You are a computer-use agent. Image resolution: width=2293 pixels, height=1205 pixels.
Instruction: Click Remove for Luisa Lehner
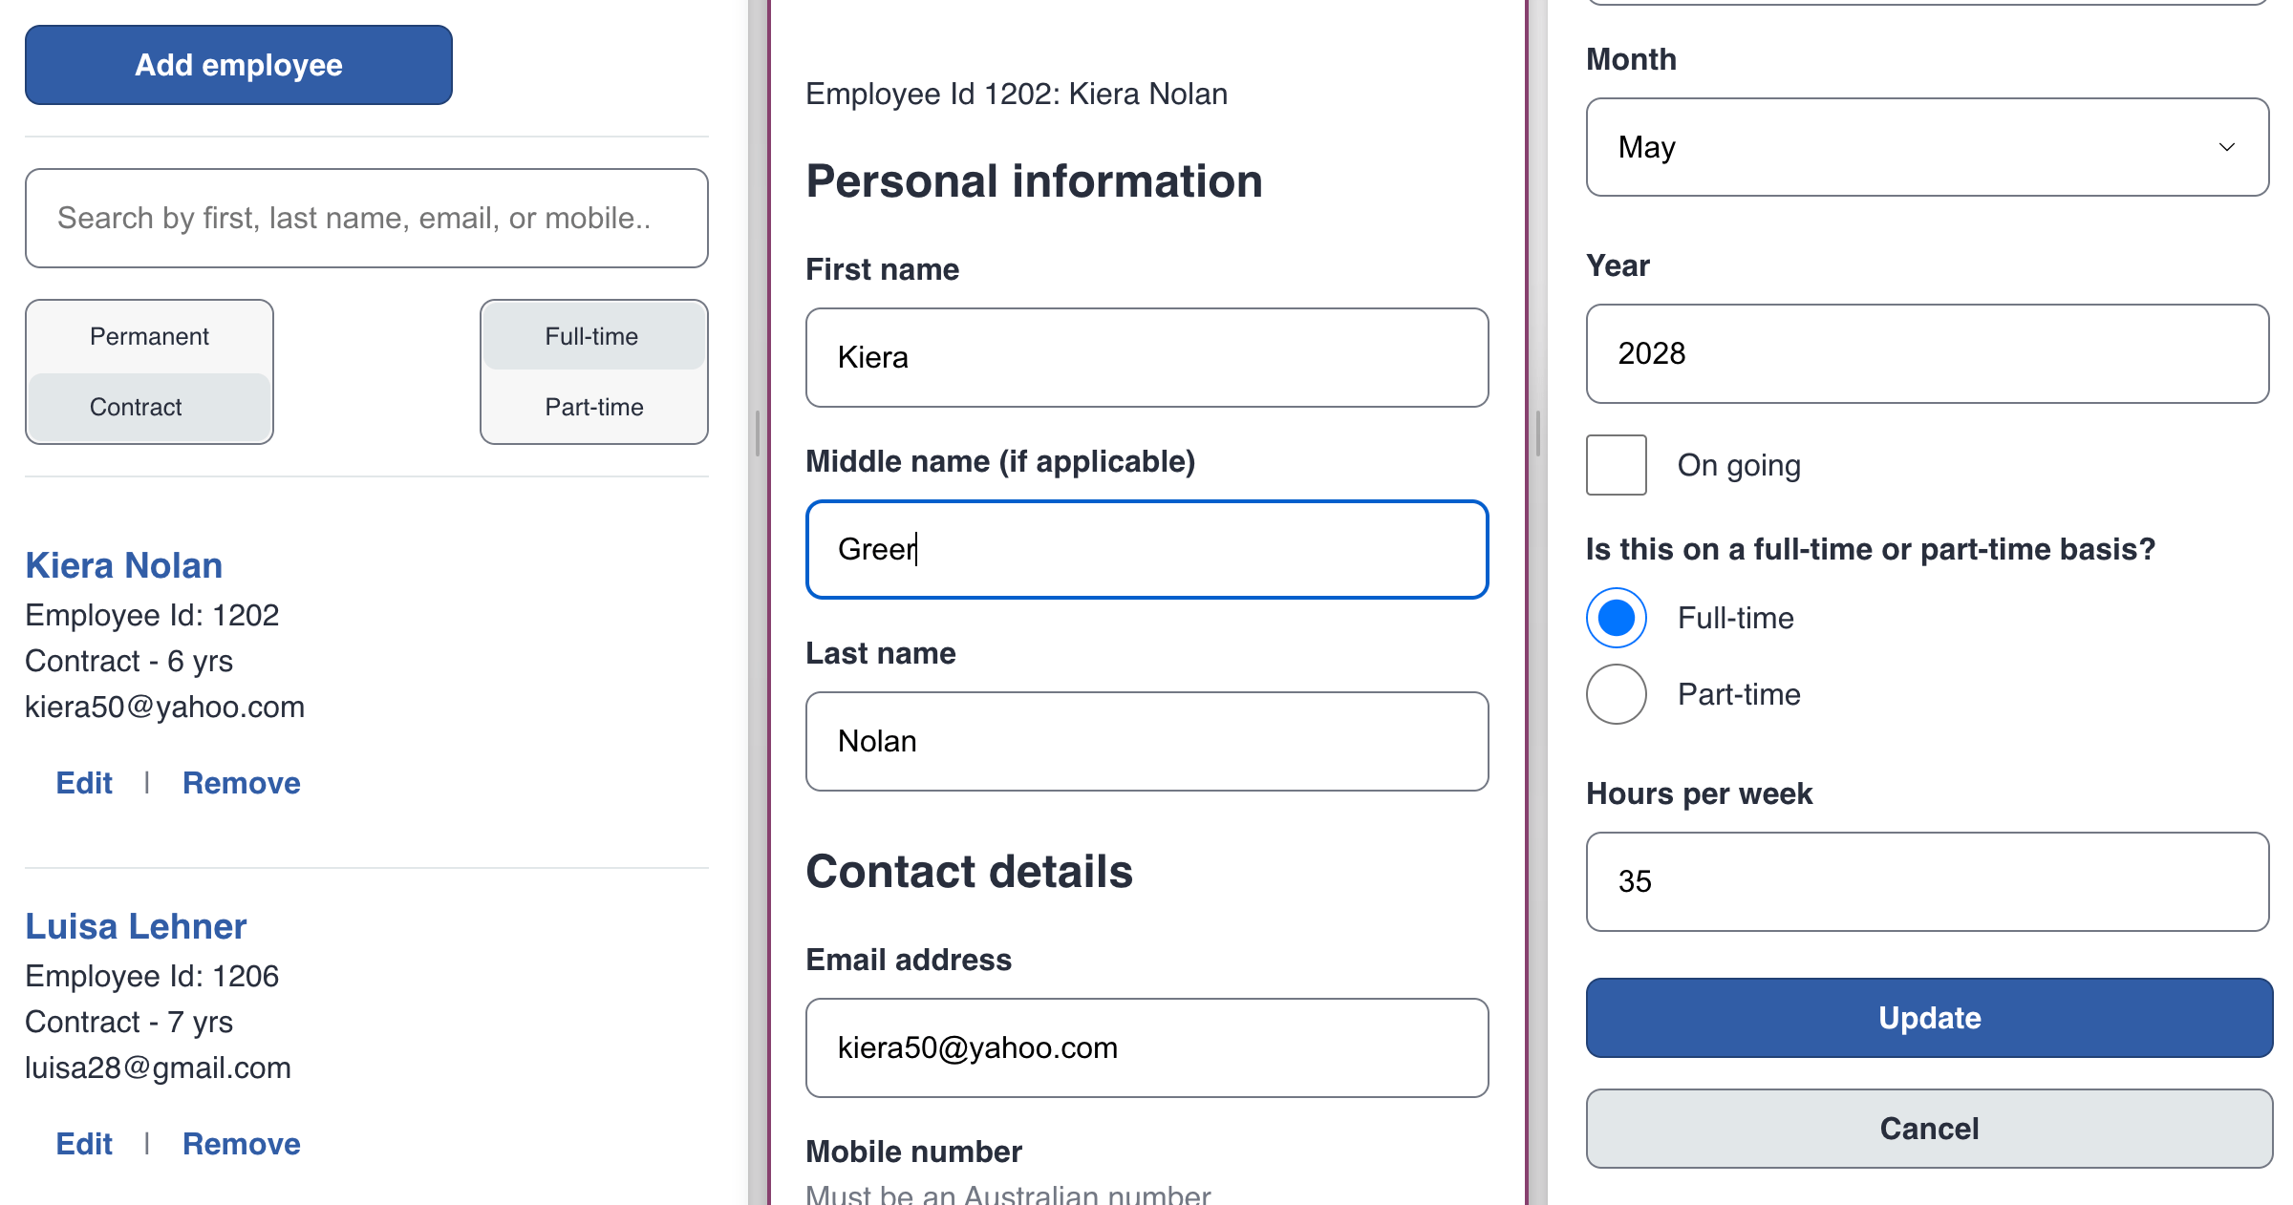coord(241,1143)
